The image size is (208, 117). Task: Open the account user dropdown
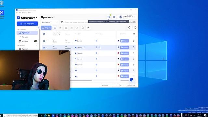tap(127, 17)
